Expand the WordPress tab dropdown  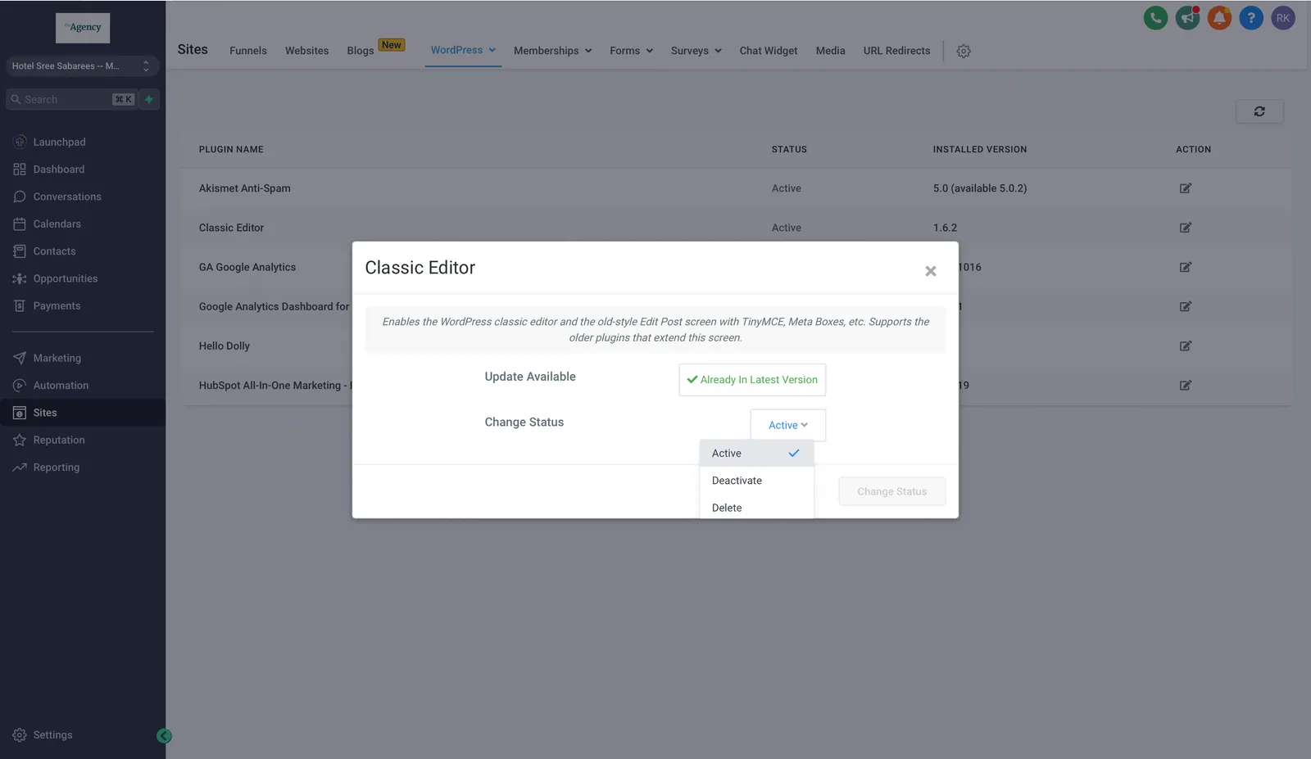point(463,50)
